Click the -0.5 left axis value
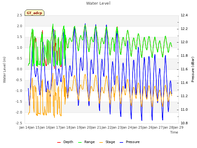The width and height of the screenshot is (197, 148). pyautogui.click(x=19, y=80)
